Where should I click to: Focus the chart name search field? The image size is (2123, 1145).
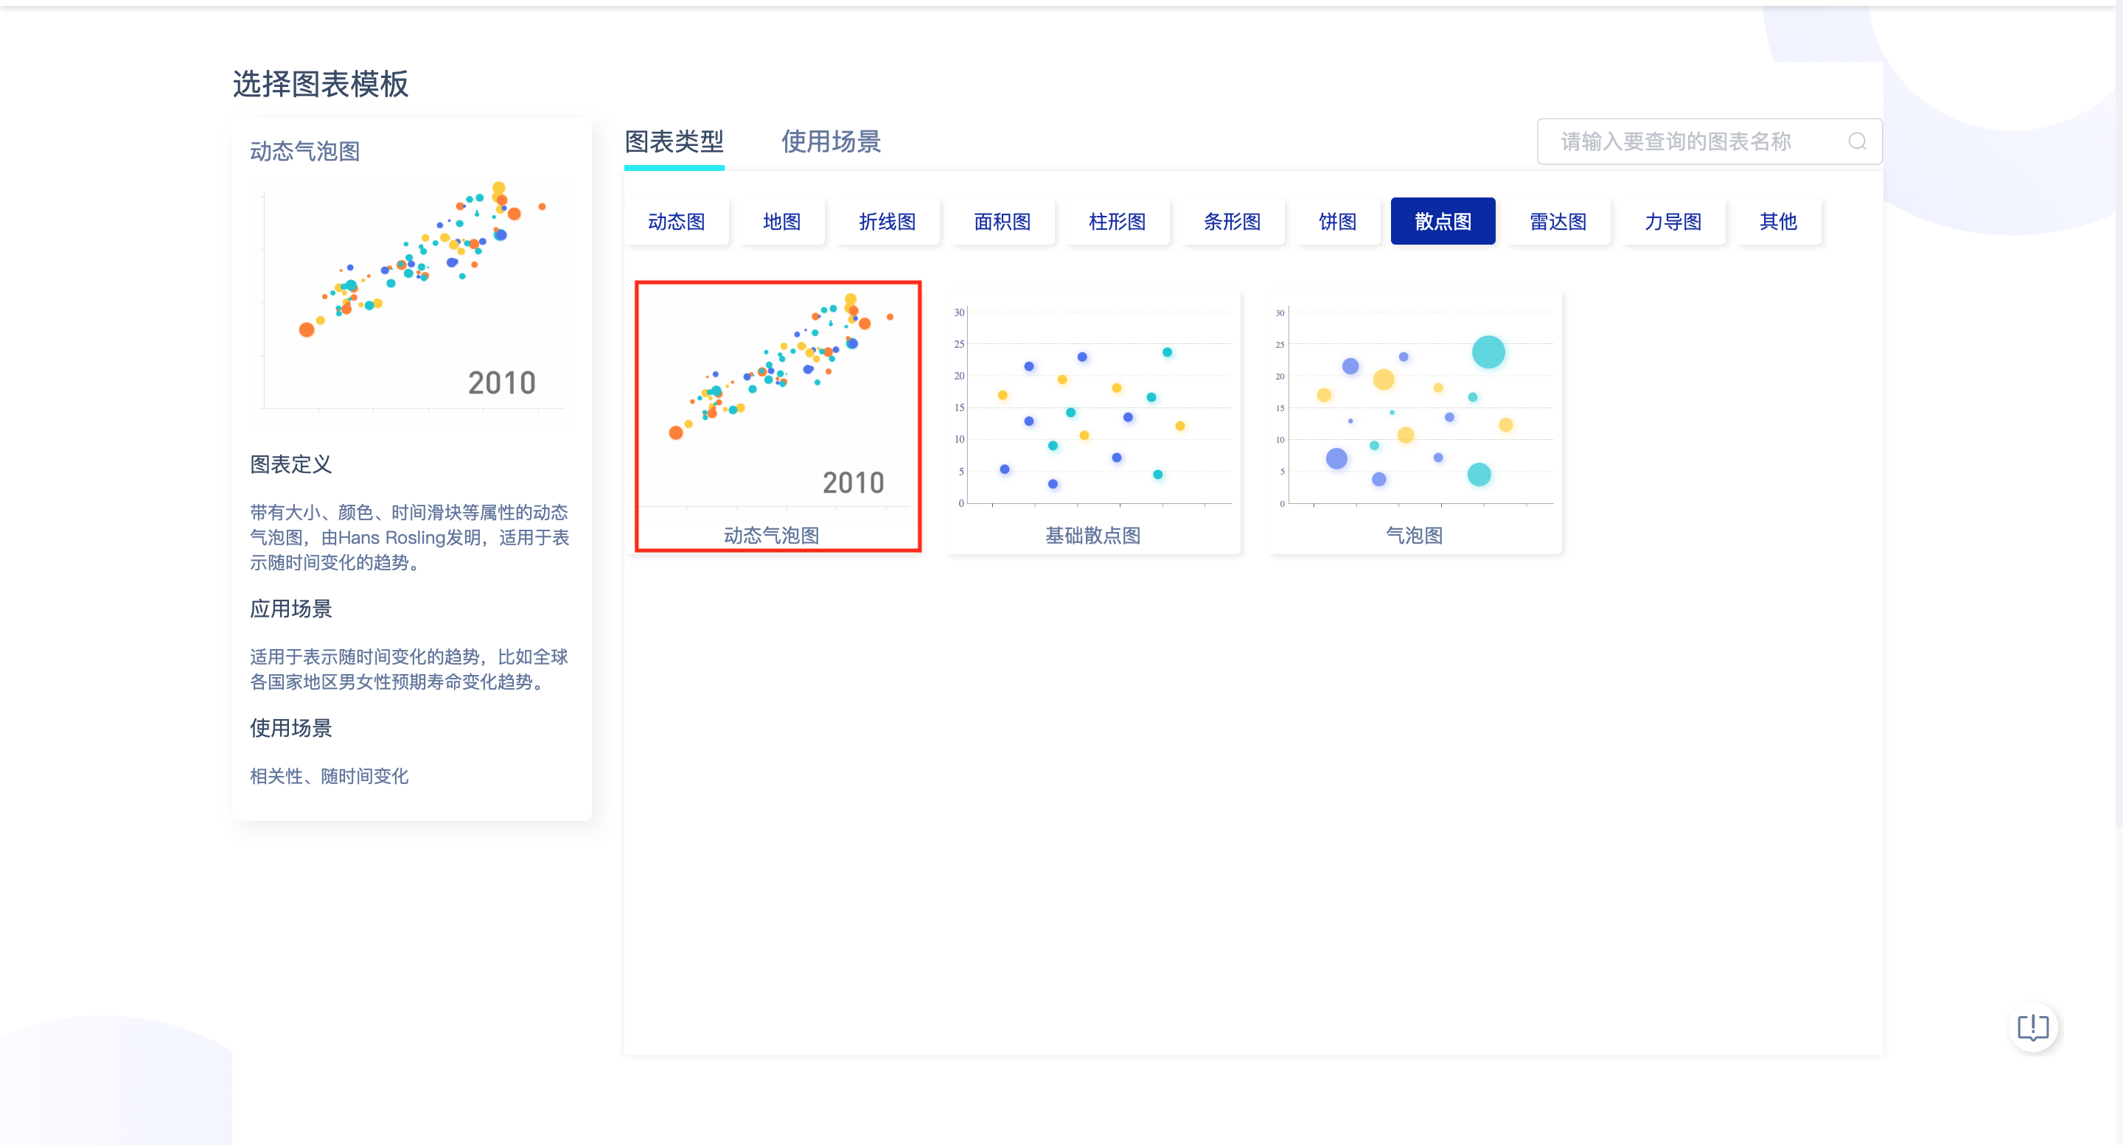1709,141
